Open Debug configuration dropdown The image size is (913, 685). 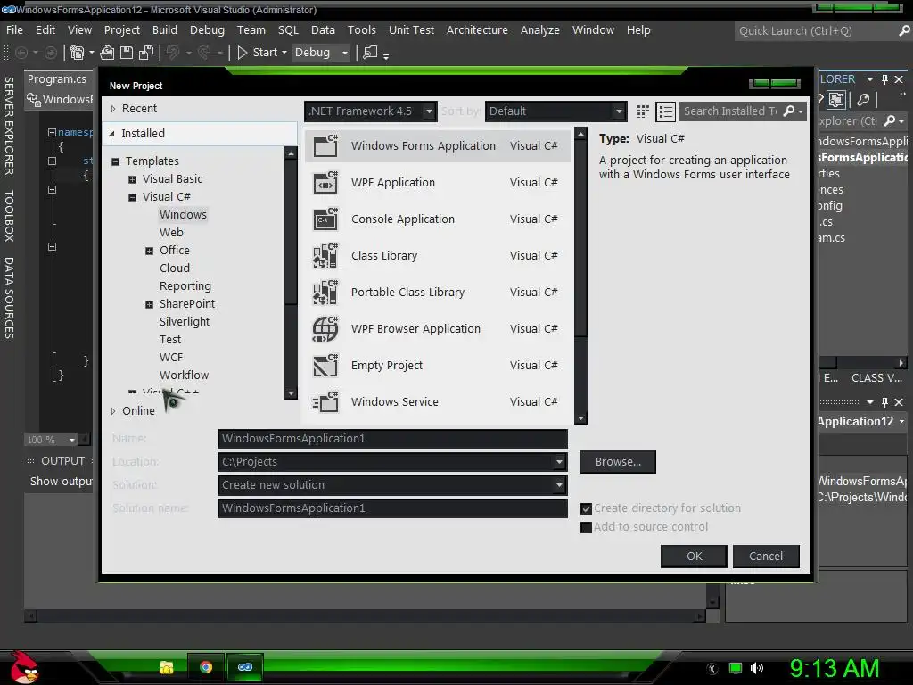[345, 53]
